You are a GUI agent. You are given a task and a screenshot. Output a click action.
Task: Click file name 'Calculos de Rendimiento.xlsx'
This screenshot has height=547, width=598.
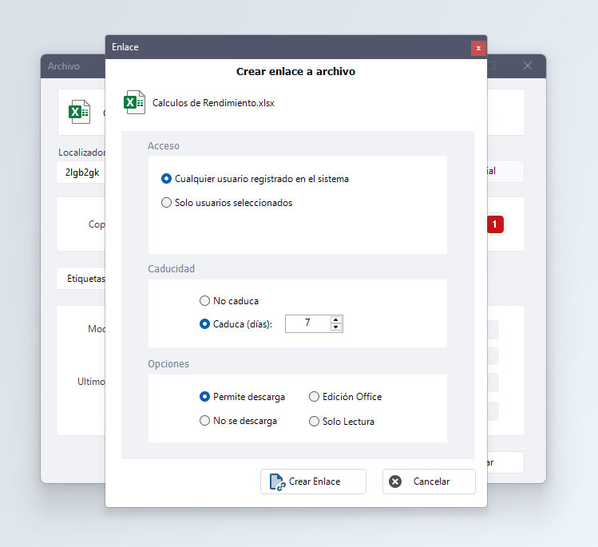213,103
